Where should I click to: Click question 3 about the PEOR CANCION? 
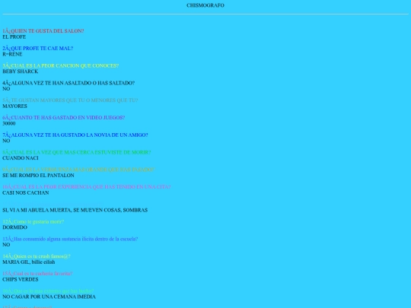click(x=61, y=65)
